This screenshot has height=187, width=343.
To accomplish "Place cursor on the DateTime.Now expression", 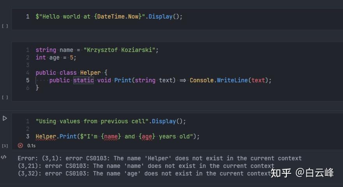I will point(118,17).
